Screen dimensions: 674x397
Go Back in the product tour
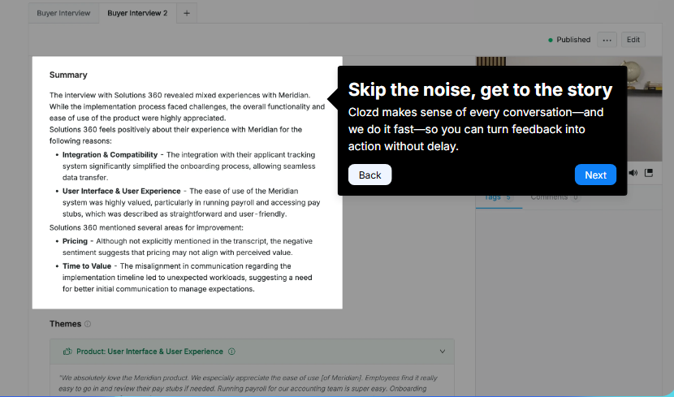[369, 175]
